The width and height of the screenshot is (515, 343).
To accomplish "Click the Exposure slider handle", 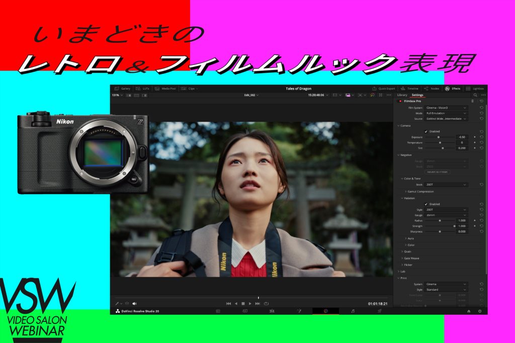I will pyautogui.click(x=439, y=137).
